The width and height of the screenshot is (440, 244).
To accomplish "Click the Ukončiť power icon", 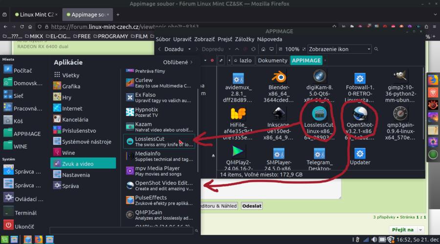I will tap(8, 225).
